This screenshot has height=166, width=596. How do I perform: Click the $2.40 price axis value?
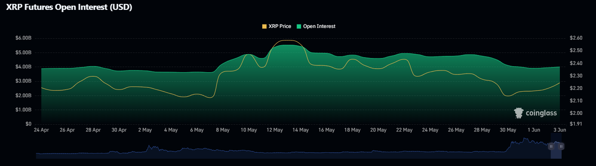pyautogui.click(x=576, y=63)
